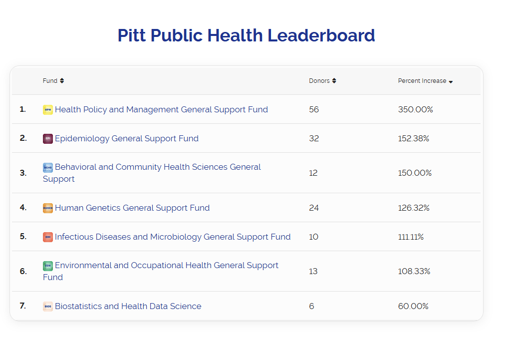Sort table by Donors column arrows
Screen dimensions: 513x347
pos(334,81)
